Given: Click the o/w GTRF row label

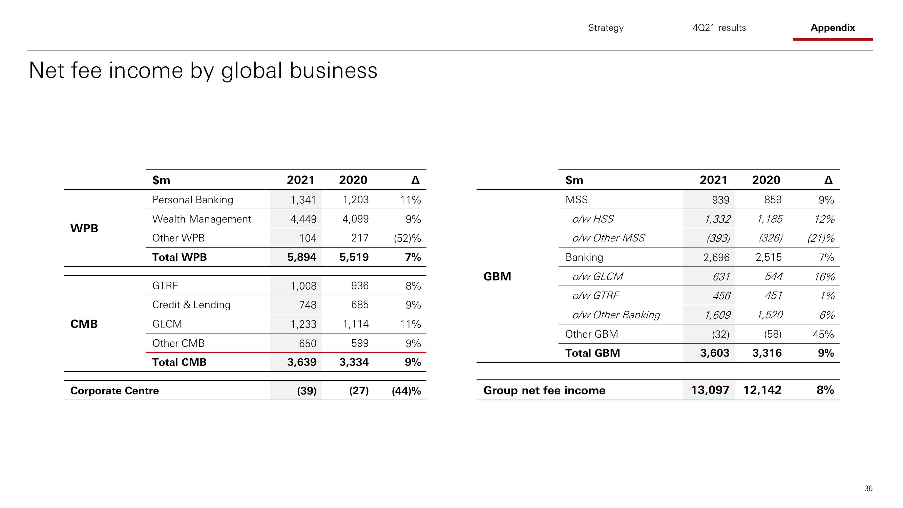Looking at the screenshot, I should pos(595,295).
